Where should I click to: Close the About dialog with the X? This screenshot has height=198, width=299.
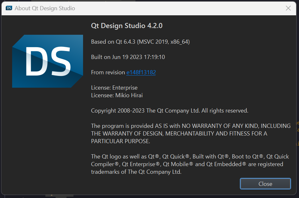(288, 8)
